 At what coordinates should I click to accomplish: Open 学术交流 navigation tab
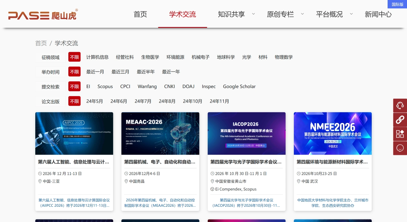(x=183, y=14)
